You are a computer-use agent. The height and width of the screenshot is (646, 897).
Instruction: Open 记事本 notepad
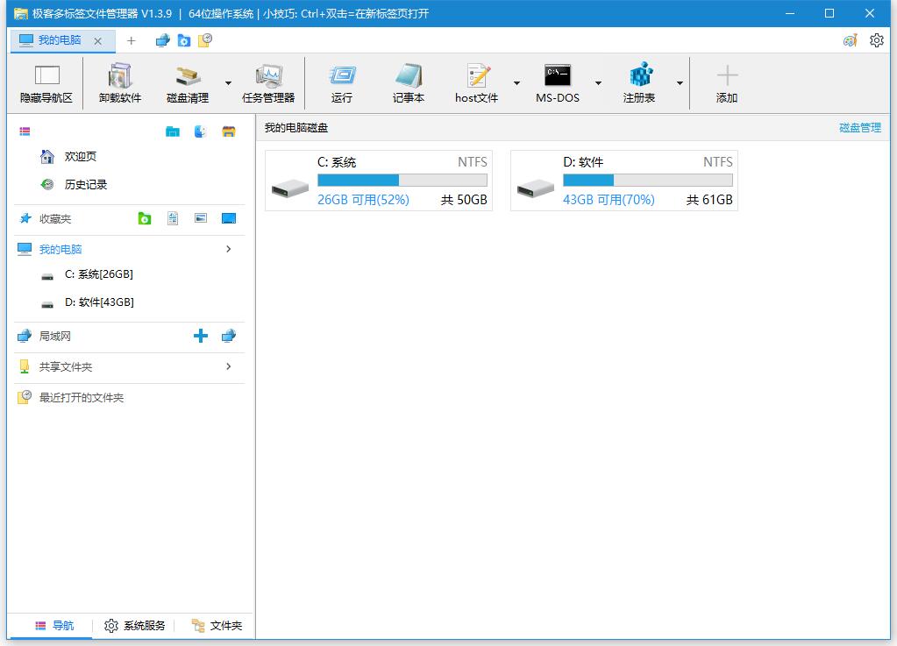click(409, 83)
